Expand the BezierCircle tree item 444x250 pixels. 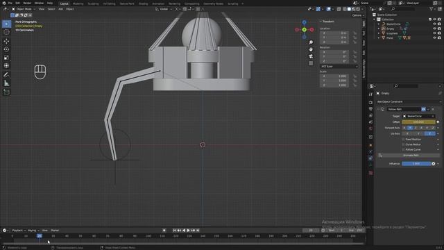pos(379,24)
